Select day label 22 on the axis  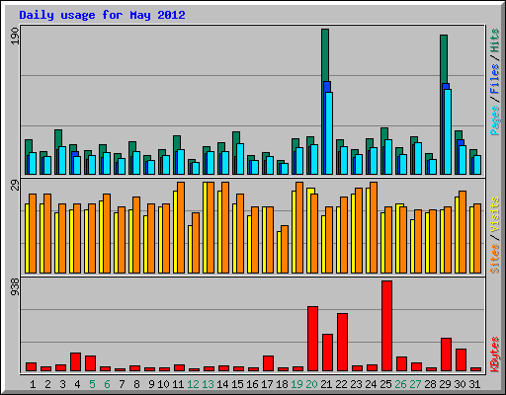pyautogui.click(x=341, y=384)
